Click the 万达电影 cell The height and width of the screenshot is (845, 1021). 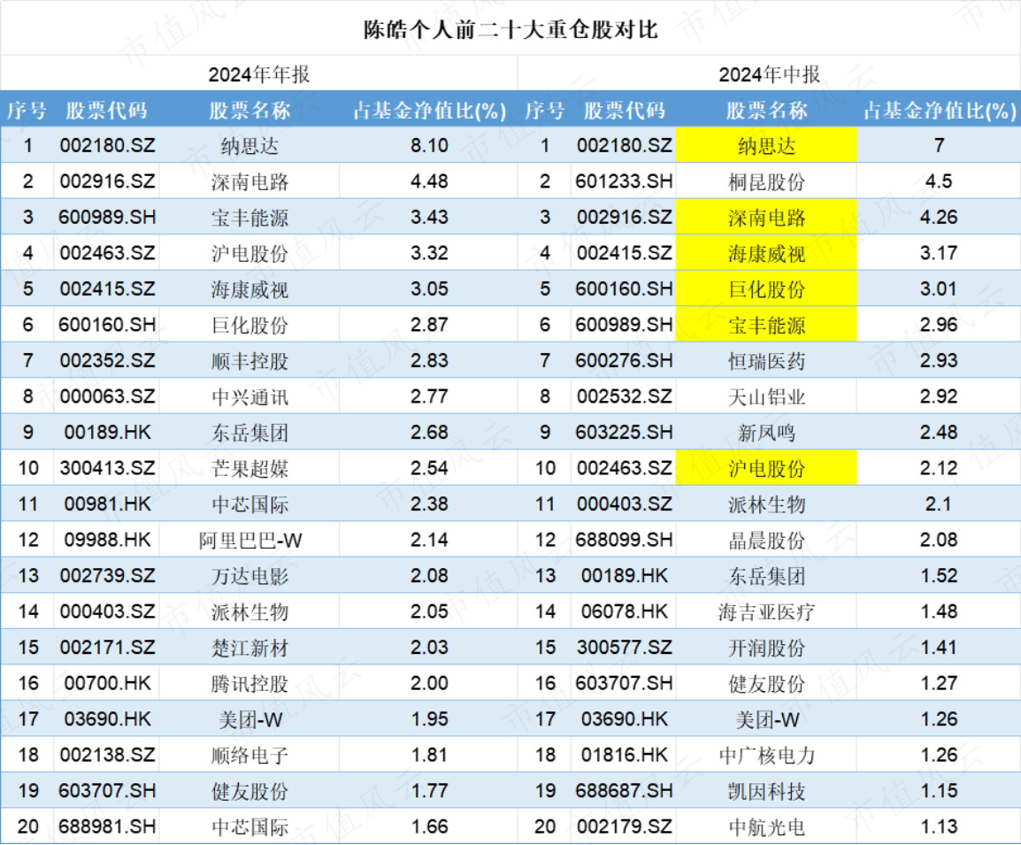[x=249, y=576]
